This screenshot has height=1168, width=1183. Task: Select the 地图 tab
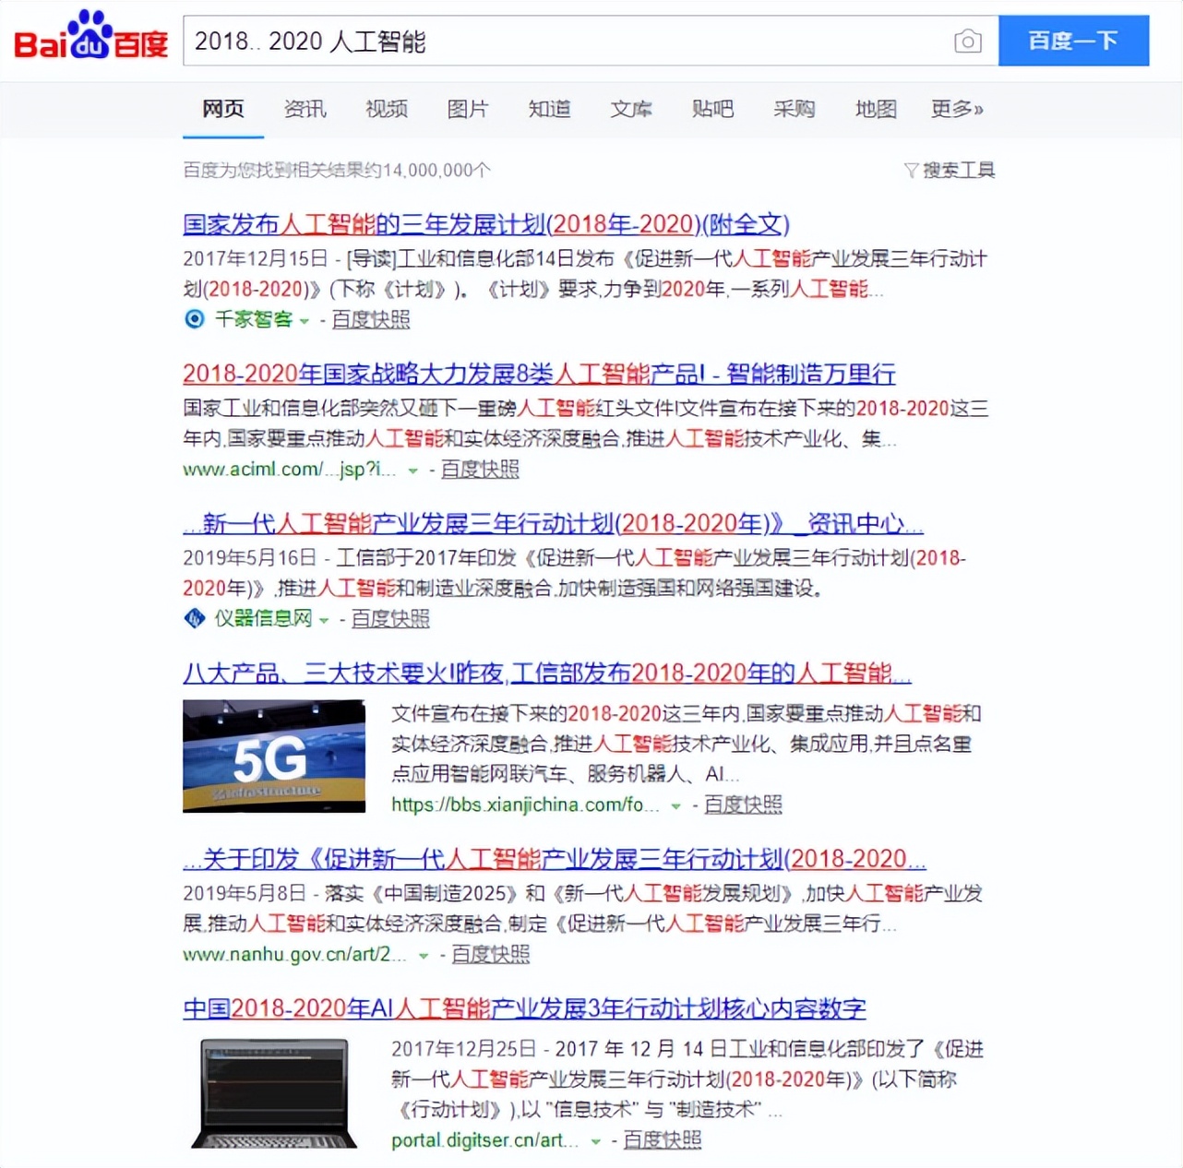(x=874, y=109)
